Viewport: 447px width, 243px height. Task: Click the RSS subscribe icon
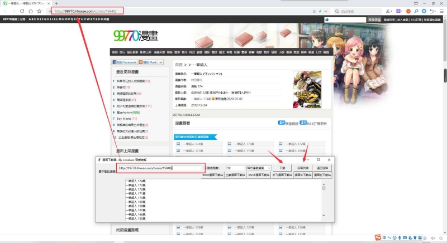303,122
